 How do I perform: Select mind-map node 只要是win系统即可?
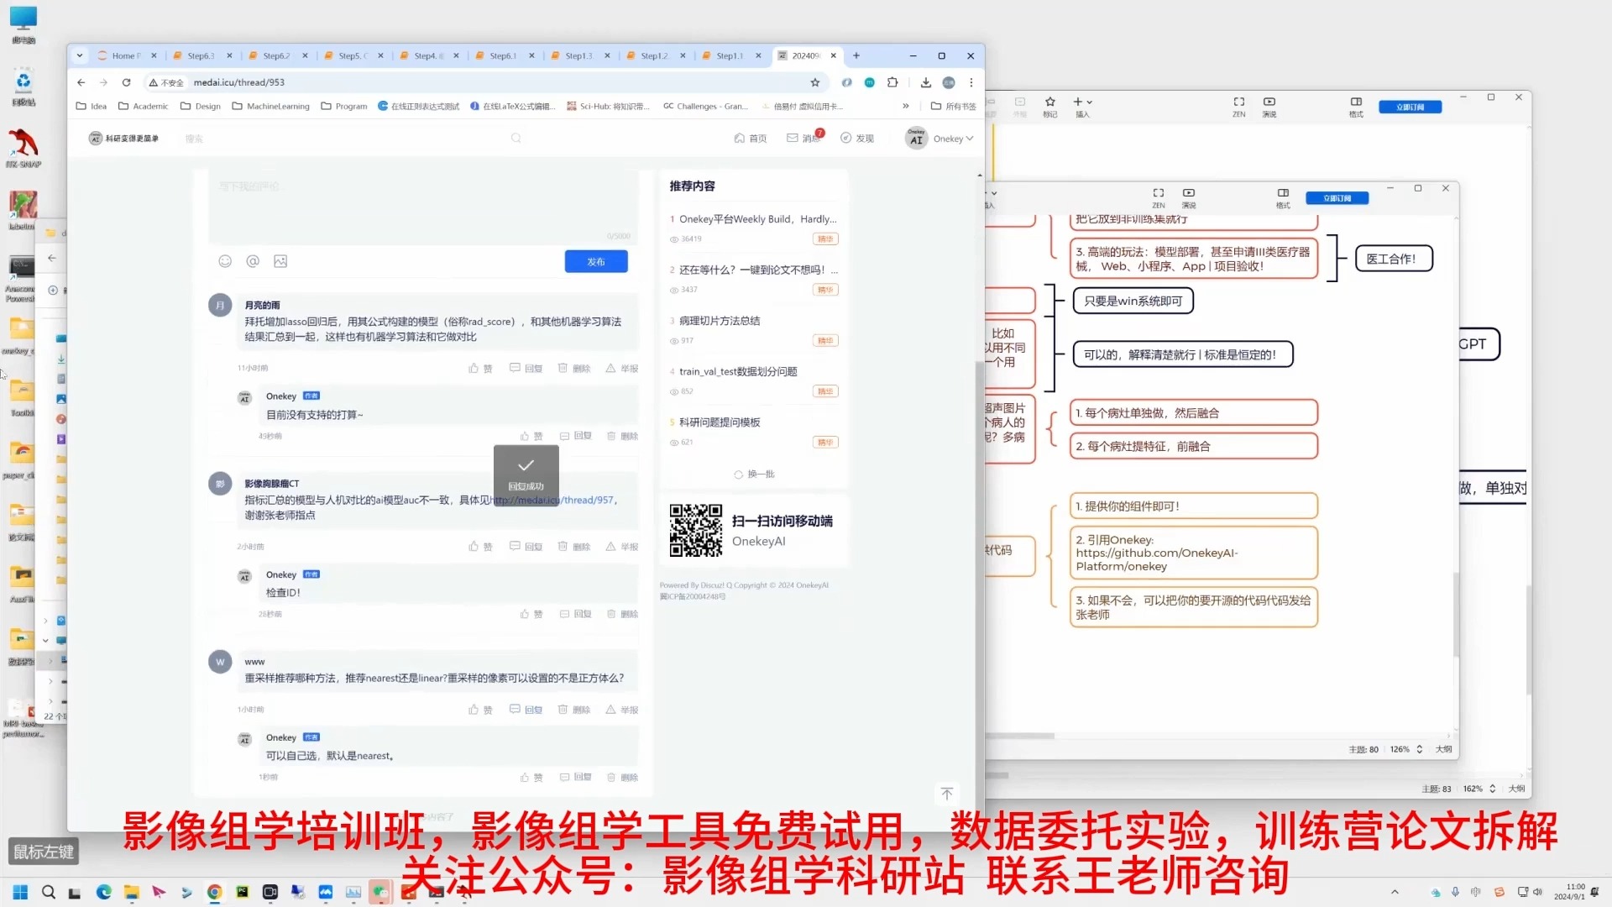click(1133, 301)
